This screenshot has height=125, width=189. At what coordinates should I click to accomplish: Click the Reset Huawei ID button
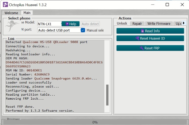click(150, 38)
